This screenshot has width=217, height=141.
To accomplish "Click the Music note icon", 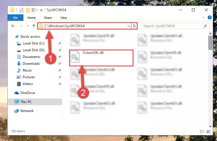I will pyautogui.click(x=19, y=70).
